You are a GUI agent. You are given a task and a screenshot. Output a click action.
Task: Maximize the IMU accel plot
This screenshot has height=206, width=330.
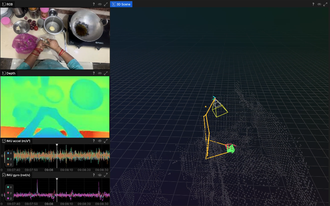coord(106,141)
